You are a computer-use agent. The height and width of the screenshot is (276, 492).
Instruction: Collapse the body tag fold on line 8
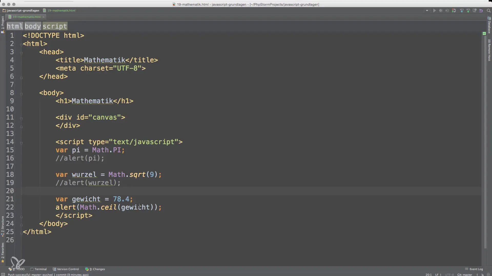pos(21,94)
